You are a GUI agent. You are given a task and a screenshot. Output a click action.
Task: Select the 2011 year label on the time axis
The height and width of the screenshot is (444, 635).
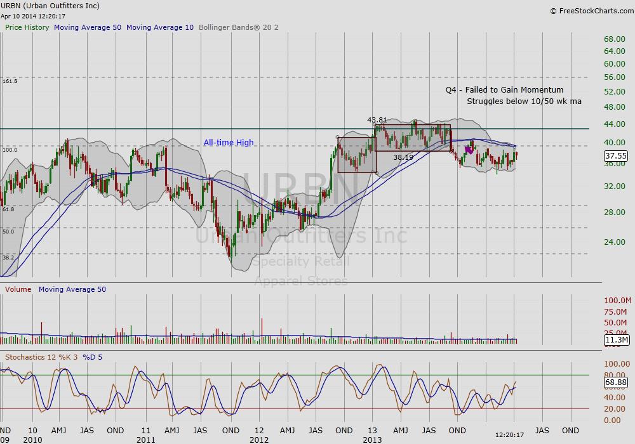pos(146,440)
